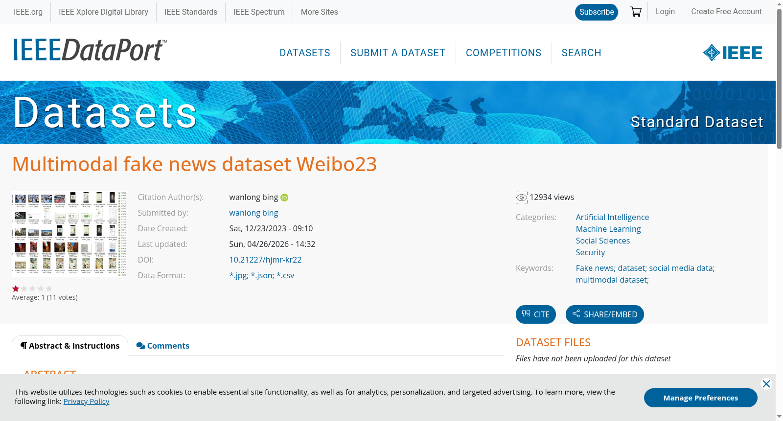
Task: Switch to the Comments tab
Action: (x=163, y=346)
